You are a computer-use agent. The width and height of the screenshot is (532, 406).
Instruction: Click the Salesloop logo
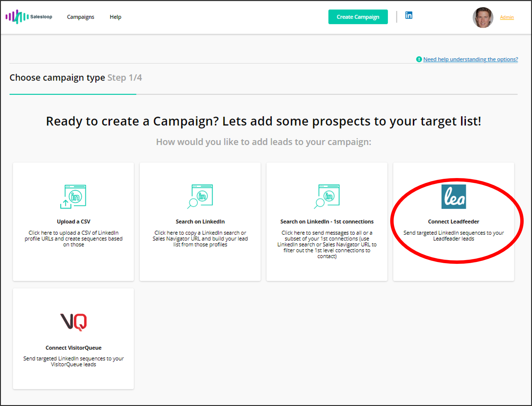(28, 17)
